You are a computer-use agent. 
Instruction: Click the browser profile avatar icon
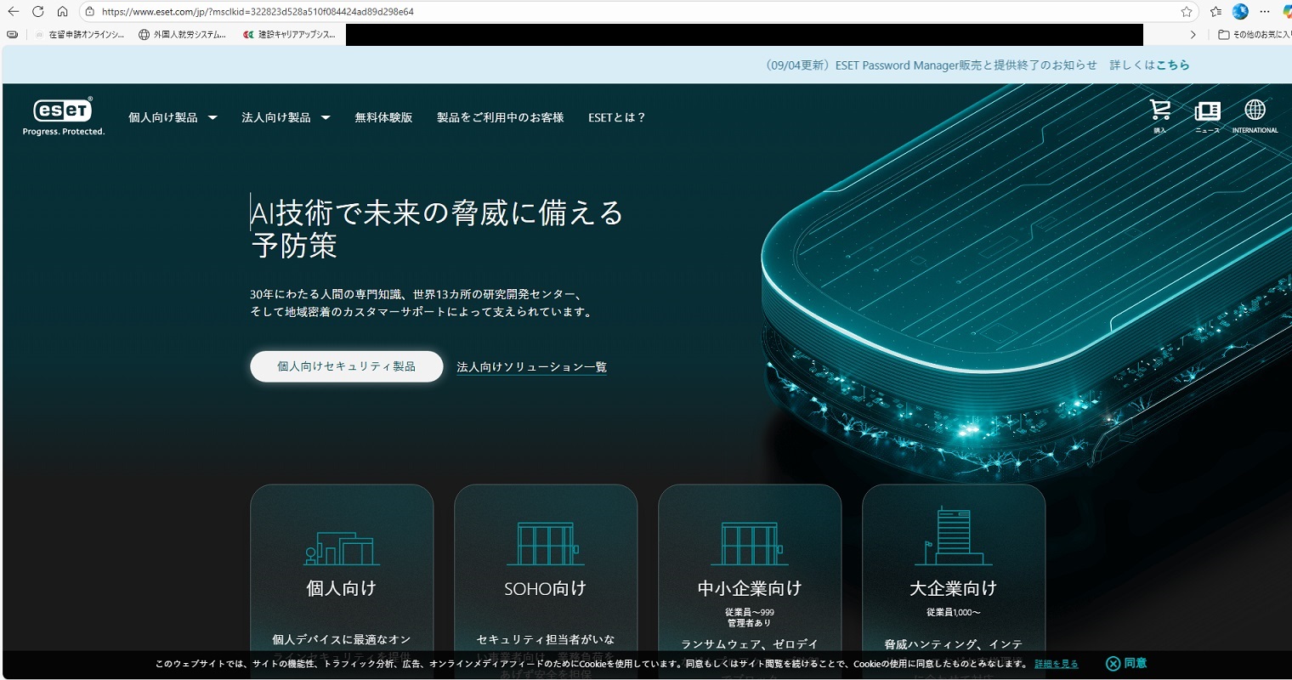(x=1240, y=12)
